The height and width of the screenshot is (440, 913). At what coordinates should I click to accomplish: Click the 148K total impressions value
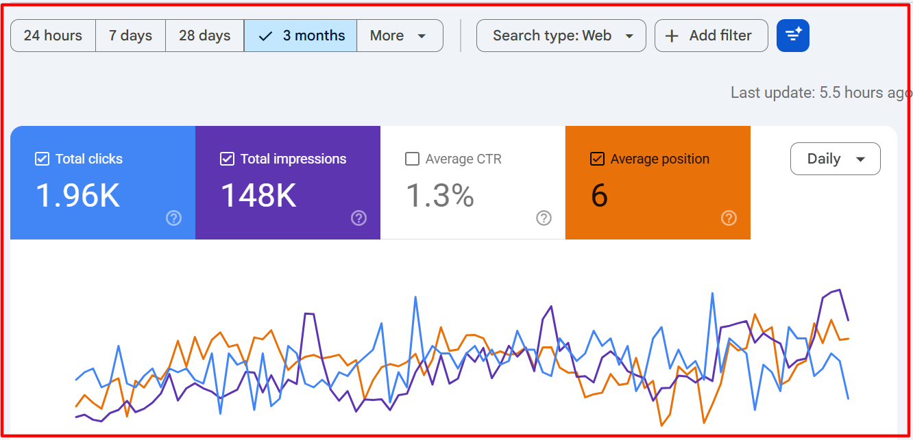(x=258, y=196)
